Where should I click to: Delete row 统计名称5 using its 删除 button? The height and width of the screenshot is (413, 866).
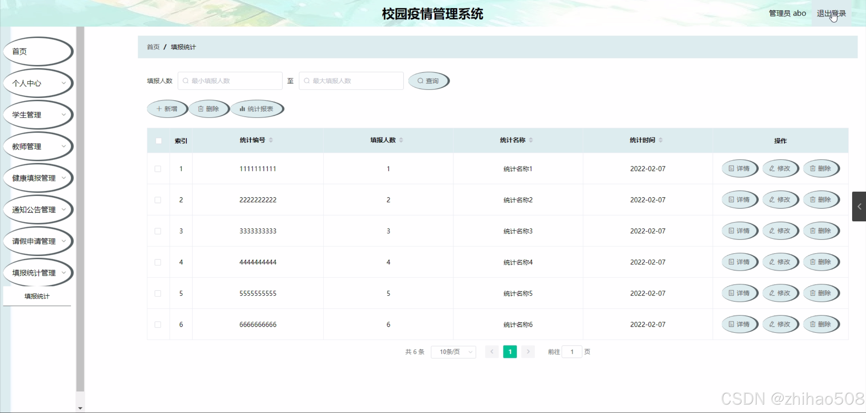click(x=821, y=293)
